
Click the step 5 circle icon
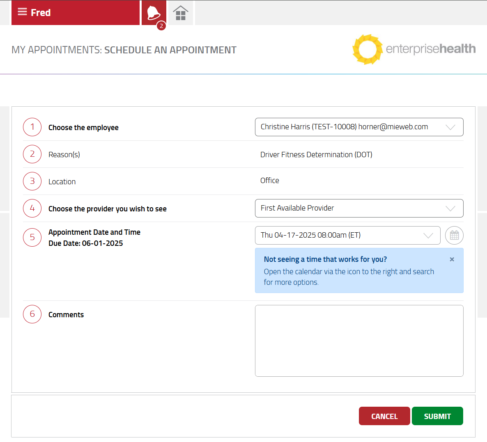[32, 238]
